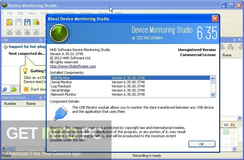244x160 pixels.
Task: Click the pushpin icon on right panel
Action: [234, 40]
